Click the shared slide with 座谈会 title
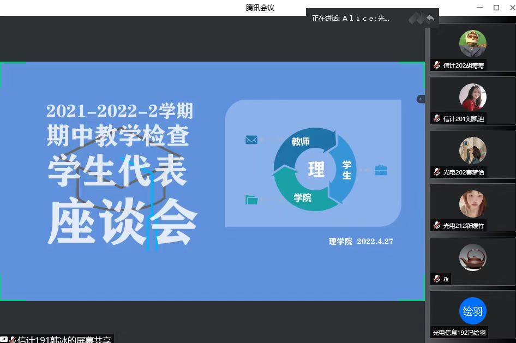 (212, 181)
